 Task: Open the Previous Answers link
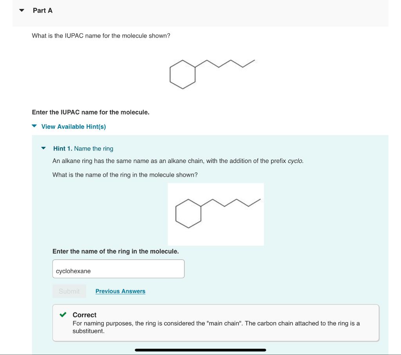tap(120, 291)
